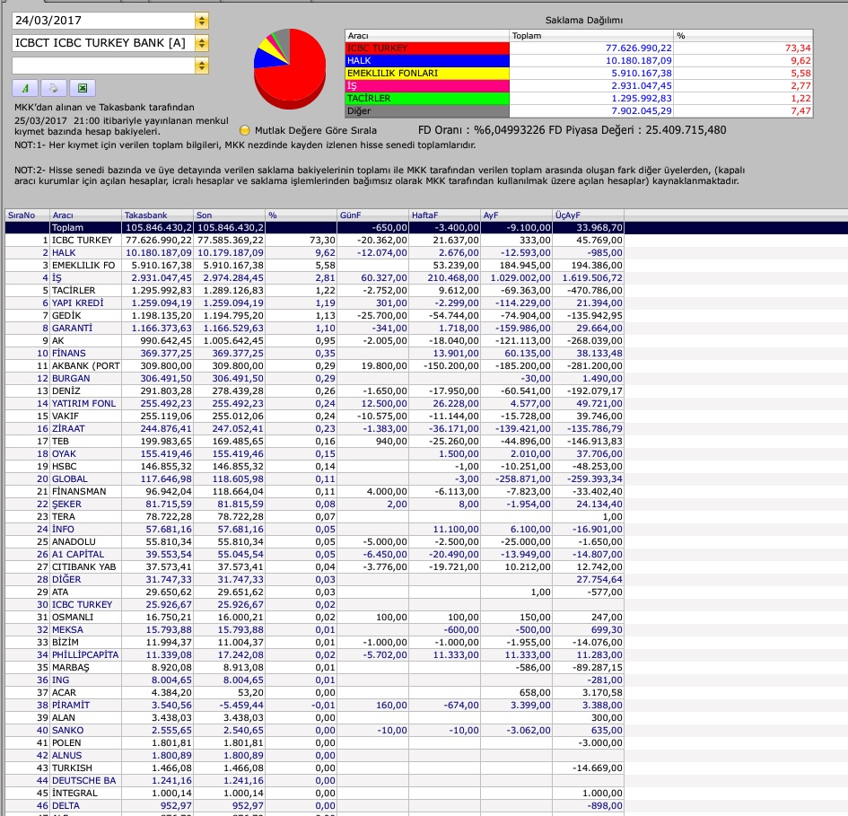Sort by the AyF column header
This screenshot has width=848, height=816.
point(517,215)
